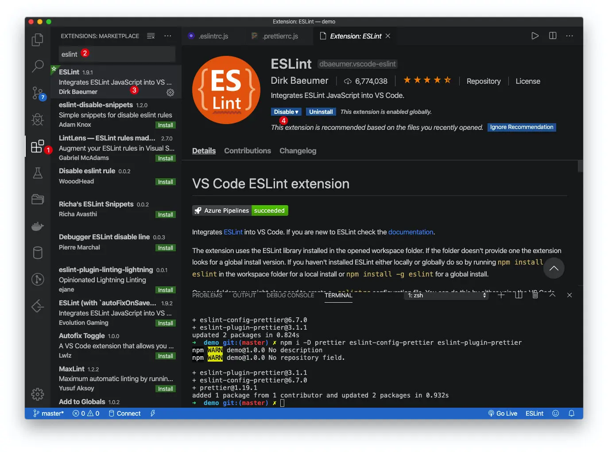The height and width of the screenshot is (452, 608).
Task: Switch to the .eslintrc.js tab
Action: click(213, 36)
